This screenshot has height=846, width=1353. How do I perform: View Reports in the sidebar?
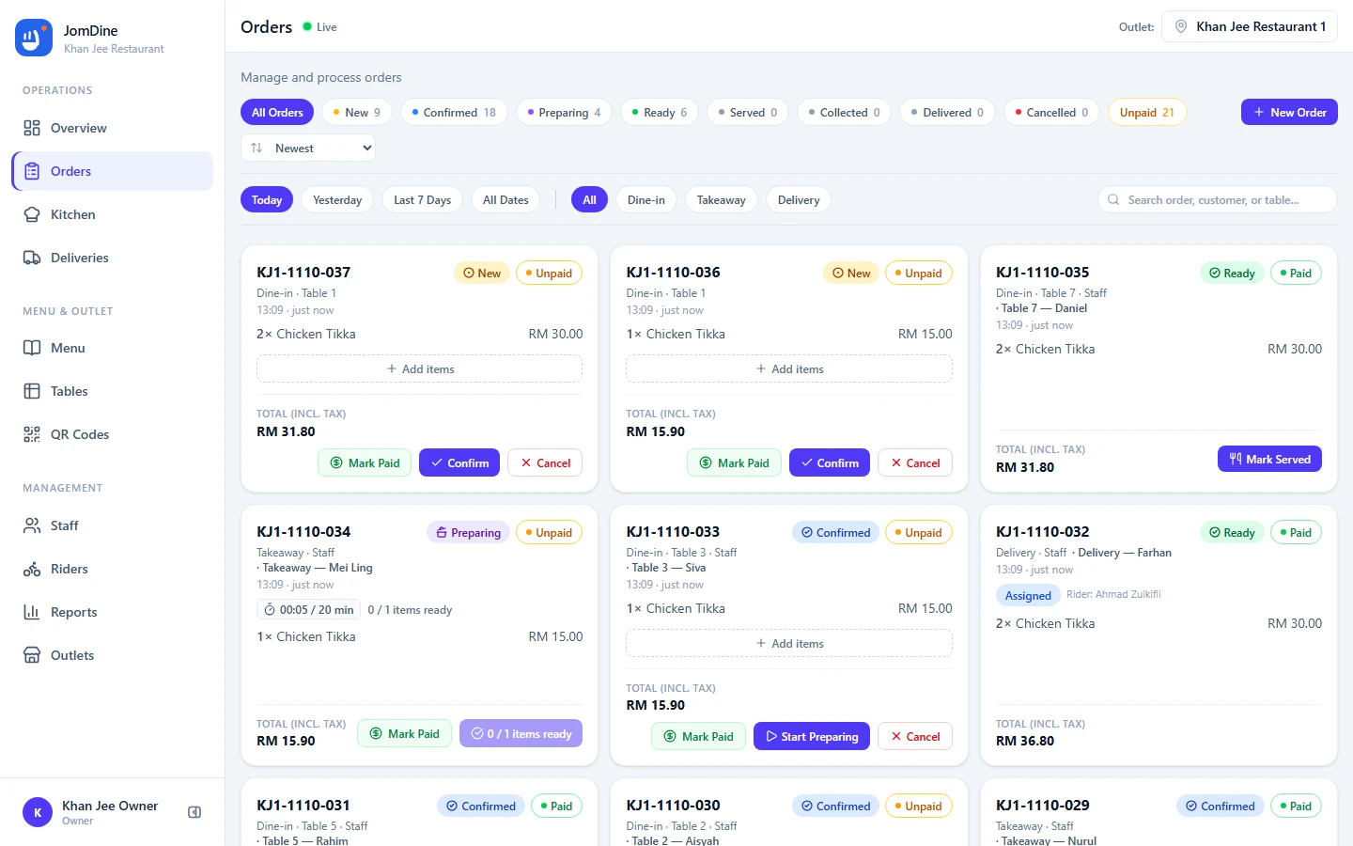(x=113, y=612)
